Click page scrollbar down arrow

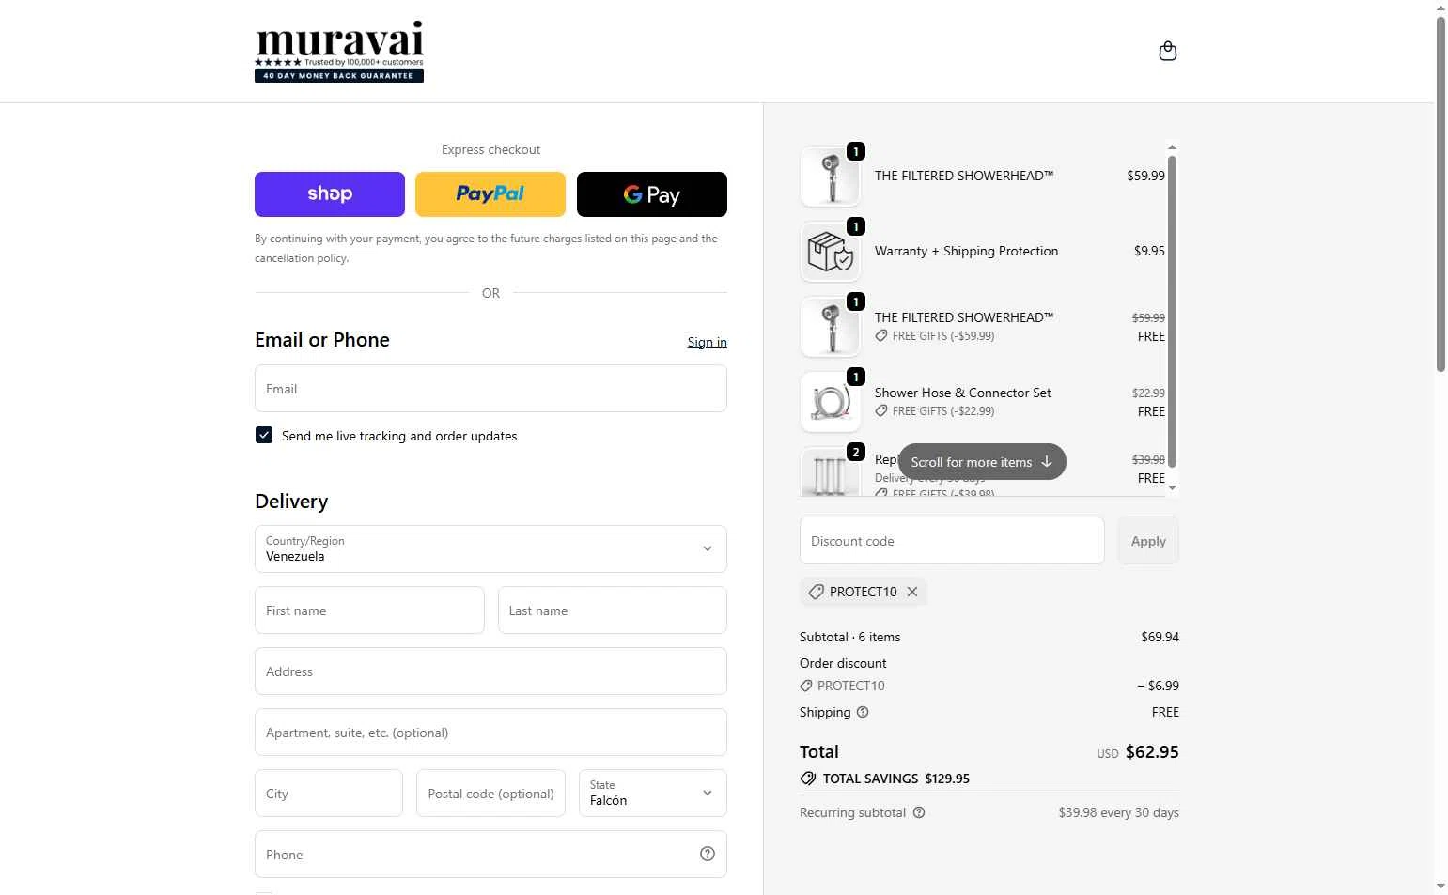(x=1440, y=887)
